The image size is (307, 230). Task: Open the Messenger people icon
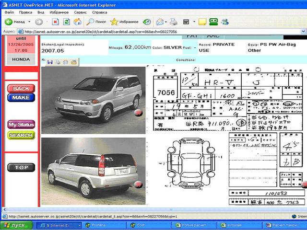[x=225, y=22]
